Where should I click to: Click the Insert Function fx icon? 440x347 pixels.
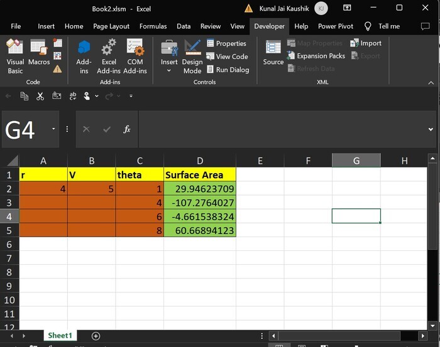pyautogui.click(x=126, y=129)
